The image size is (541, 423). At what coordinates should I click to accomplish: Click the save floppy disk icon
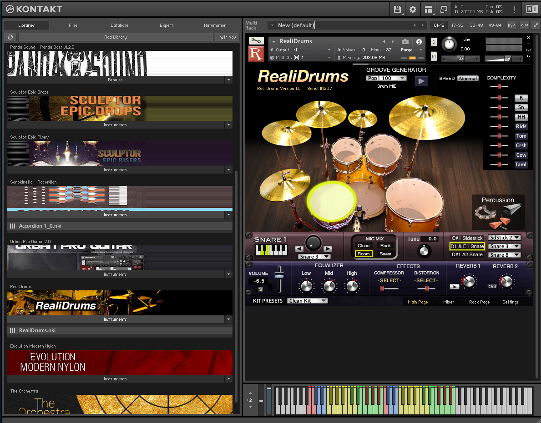coord(398,9)
